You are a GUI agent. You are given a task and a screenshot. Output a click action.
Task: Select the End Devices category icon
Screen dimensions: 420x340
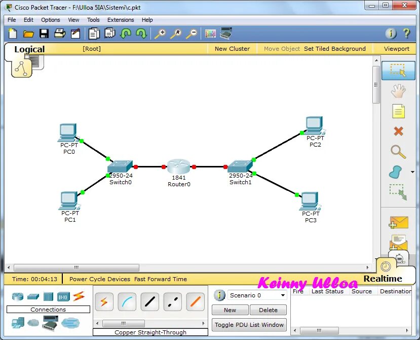point(18,323)
